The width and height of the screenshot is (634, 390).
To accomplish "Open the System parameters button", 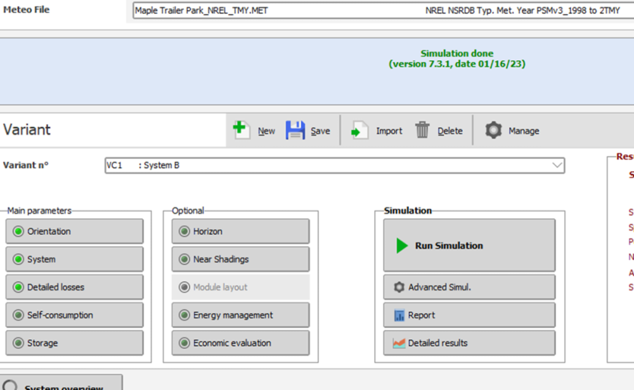I will point(75,259).
